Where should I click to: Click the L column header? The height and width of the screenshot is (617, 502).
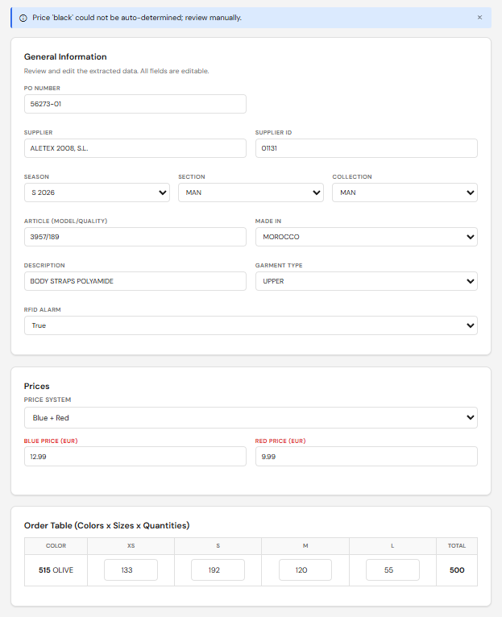click(x=392, y=546)
